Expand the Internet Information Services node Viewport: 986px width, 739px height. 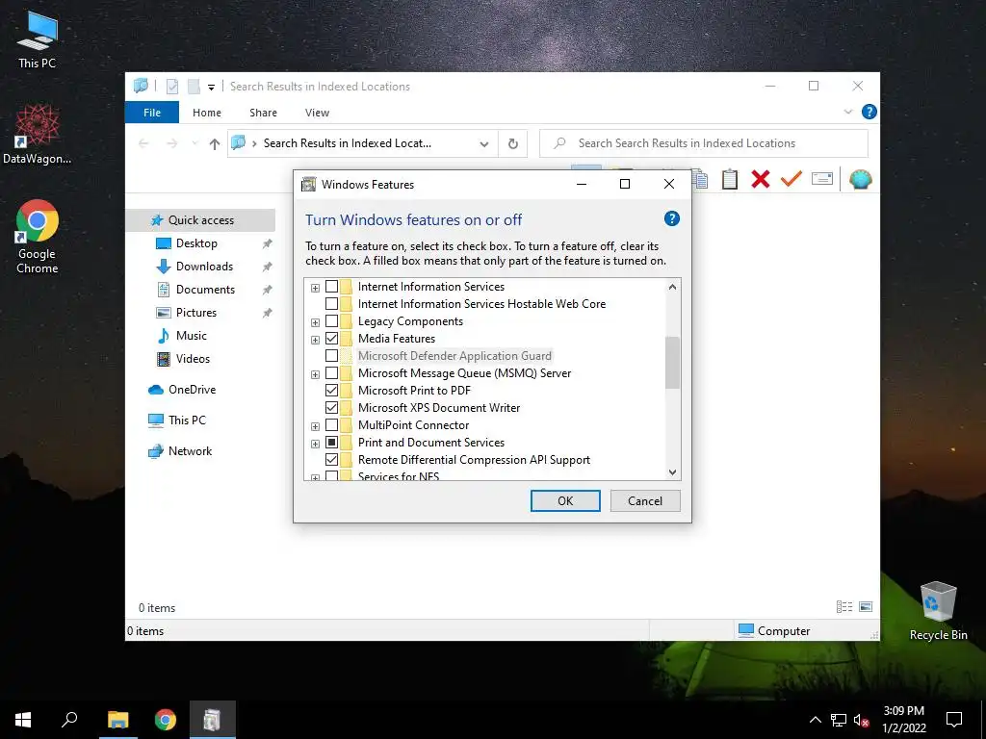coord(315,288)
